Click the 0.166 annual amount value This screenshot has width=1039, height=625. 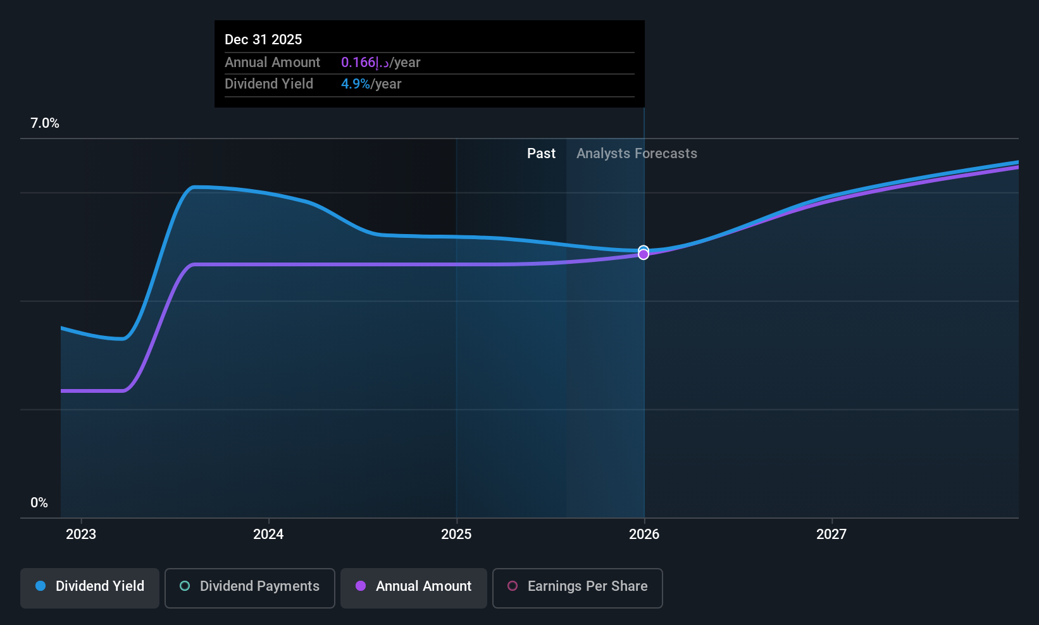[x=381, y=63]
